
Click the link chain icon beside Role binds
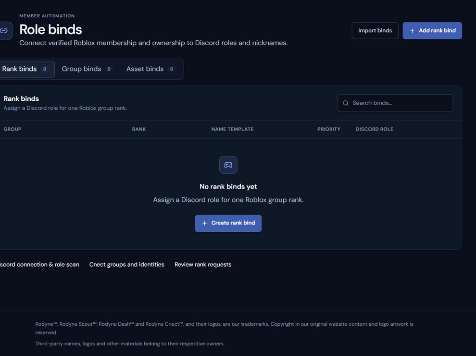click(4, 31)
